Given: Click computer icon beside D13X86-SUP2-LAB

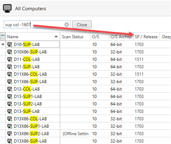Looking at the screenshot, I should point(10,134).
